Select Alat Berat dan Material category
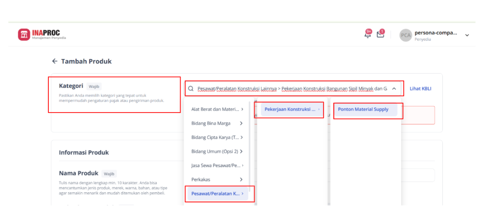 (217, 109)
